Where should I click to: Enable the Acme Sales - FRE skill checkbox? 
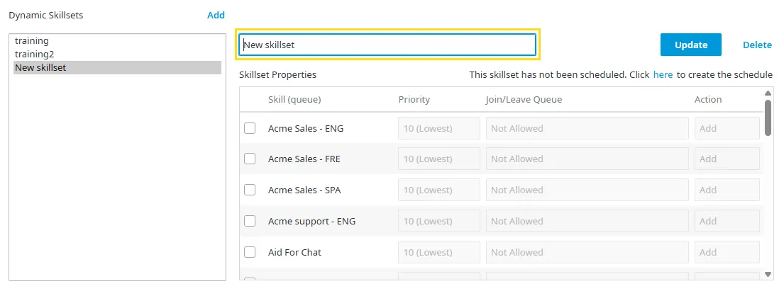click(250, 159)
